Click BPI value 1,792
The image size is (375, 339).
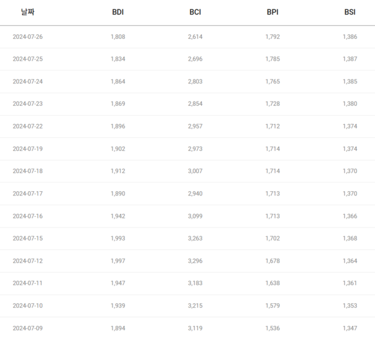click(x=272, y=37)
